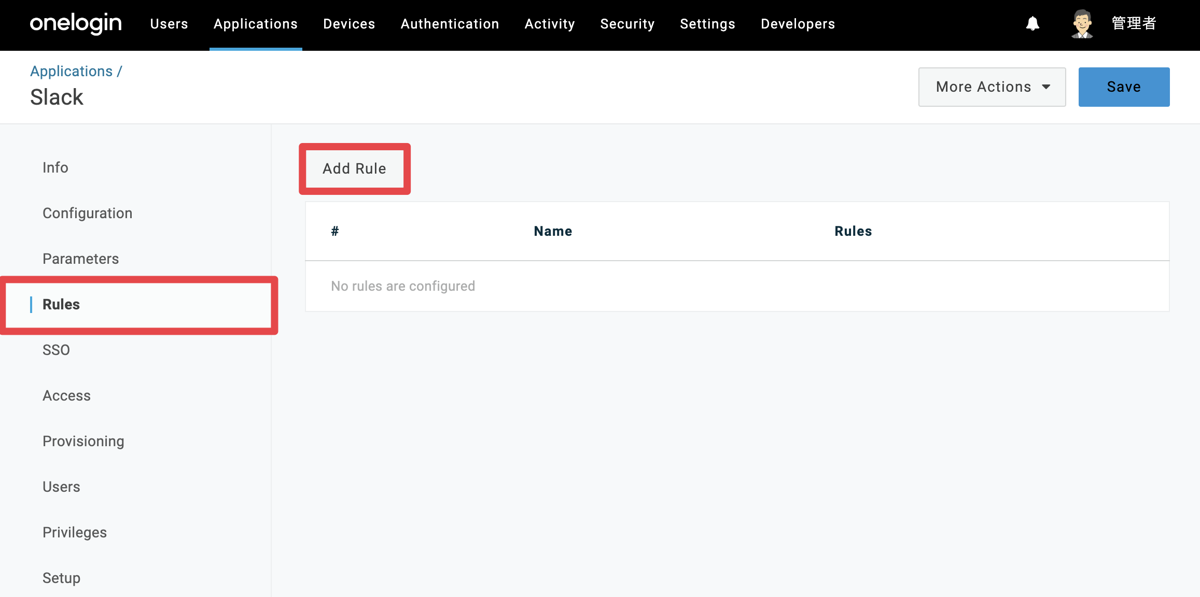
Task: Open the Settings menu
Action: coord(707,24)
